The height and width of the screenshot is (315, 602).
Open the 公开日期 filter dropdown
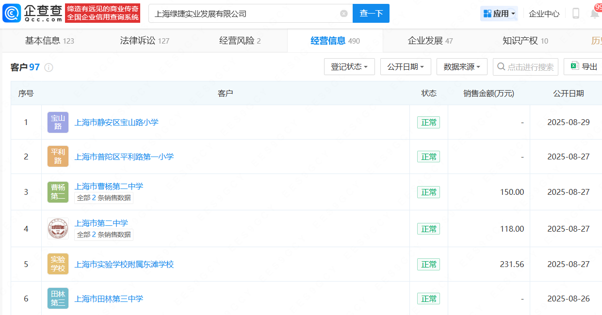click(406, 67)
